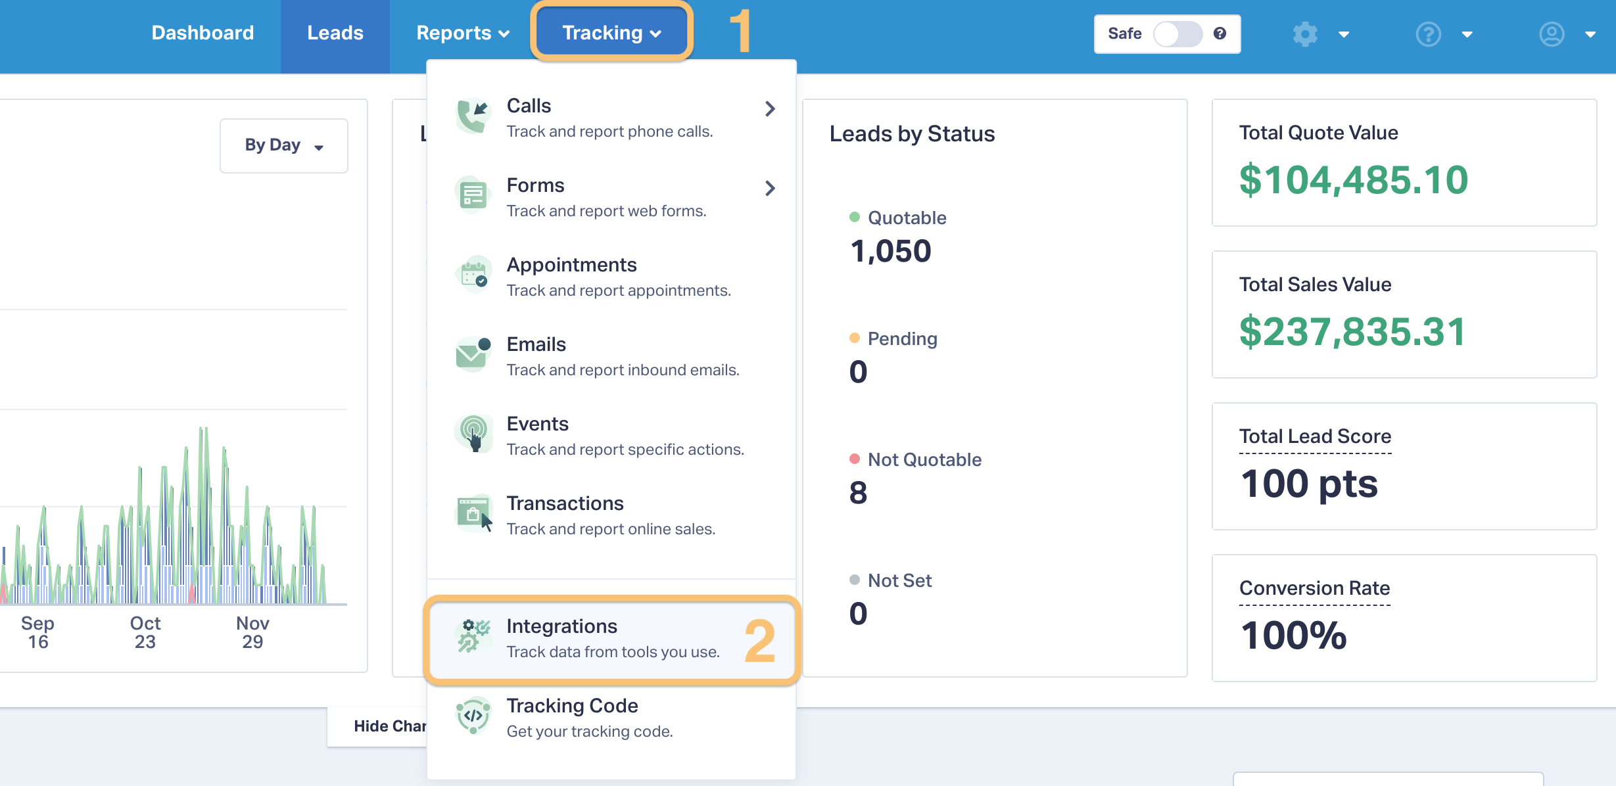Go to the Dashboard tab

click(202, 33)
